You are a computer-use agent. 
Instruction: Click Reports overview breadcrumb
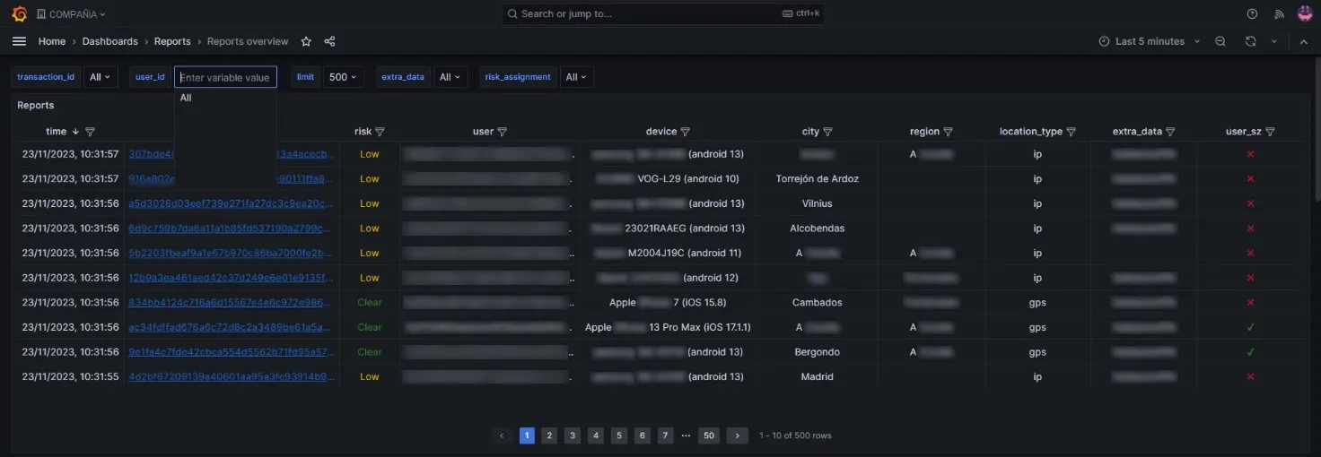[248, 41]
